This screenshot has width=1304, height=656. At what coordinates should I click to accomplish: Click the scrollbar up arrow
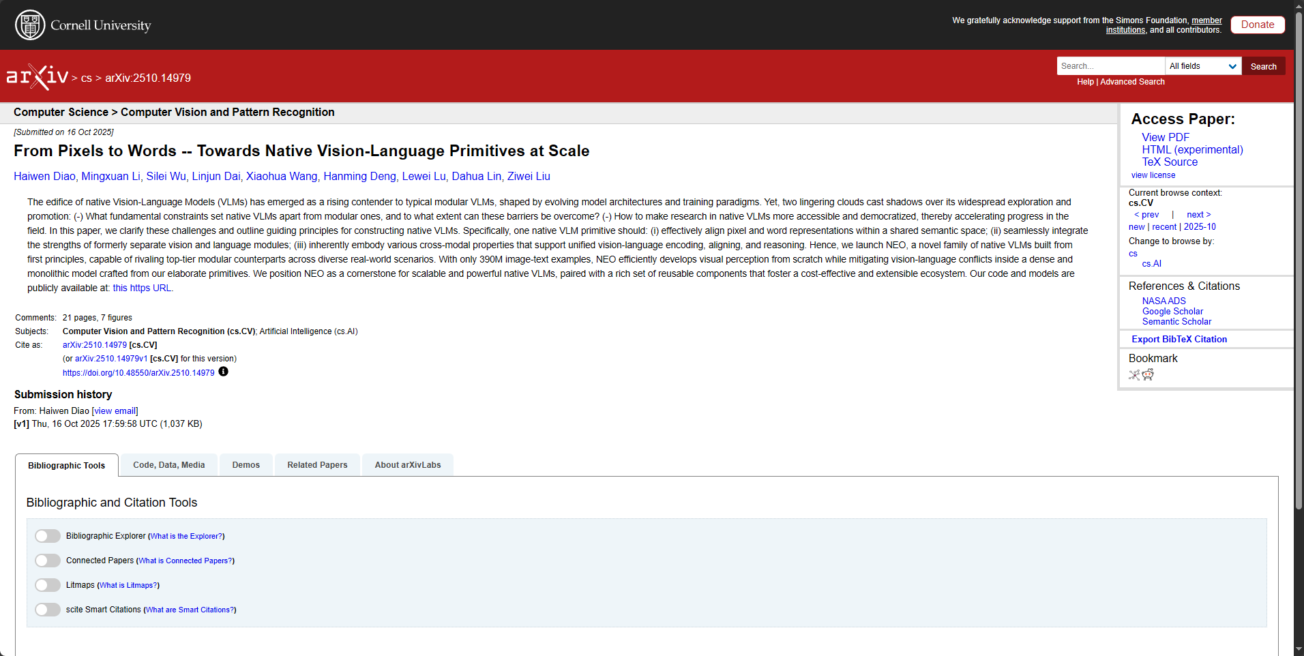coord(1299,5)
